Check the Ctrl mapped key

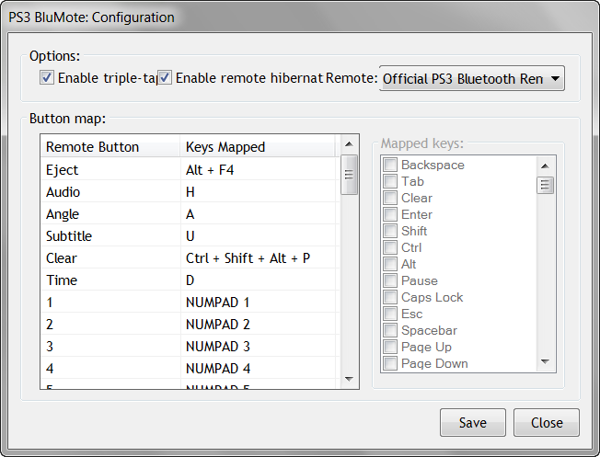coord(390,247)
